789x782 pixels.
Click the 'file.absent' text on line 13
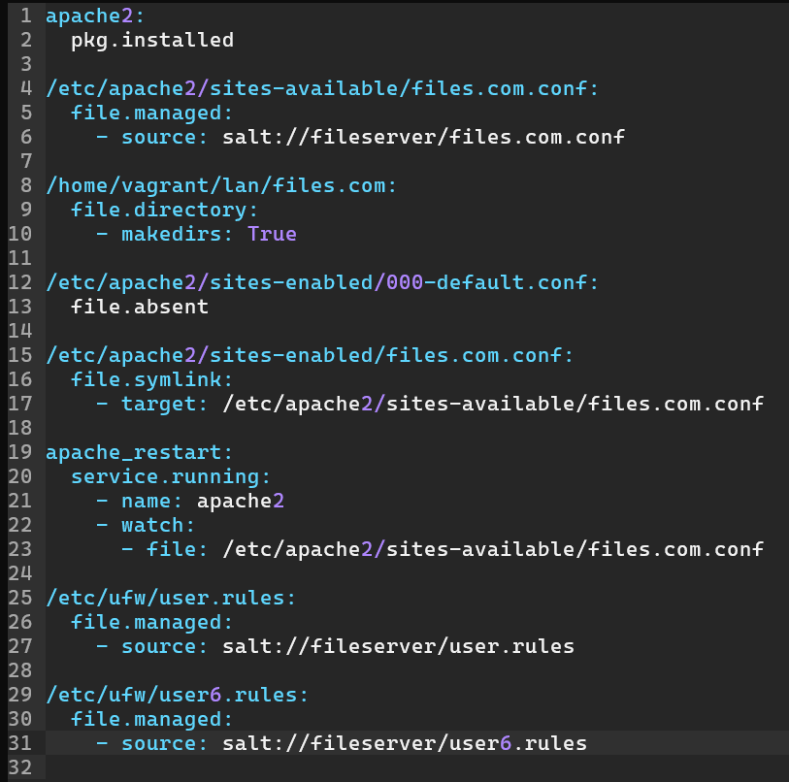click(140, 307)
